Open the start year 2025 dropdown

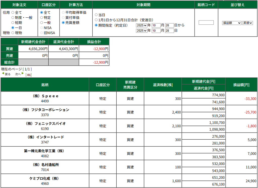tap(141, 25)
